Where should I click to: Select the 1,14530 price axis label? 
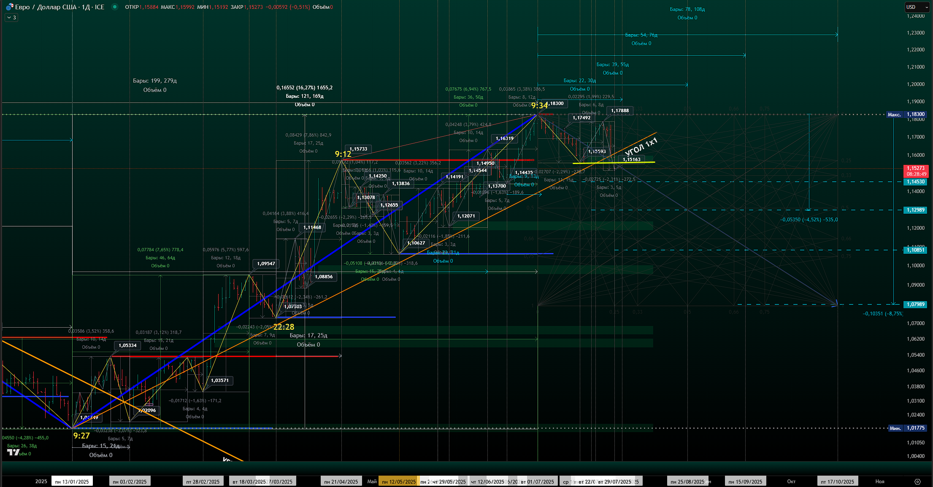pyautogui.click(x=915, y=182)
